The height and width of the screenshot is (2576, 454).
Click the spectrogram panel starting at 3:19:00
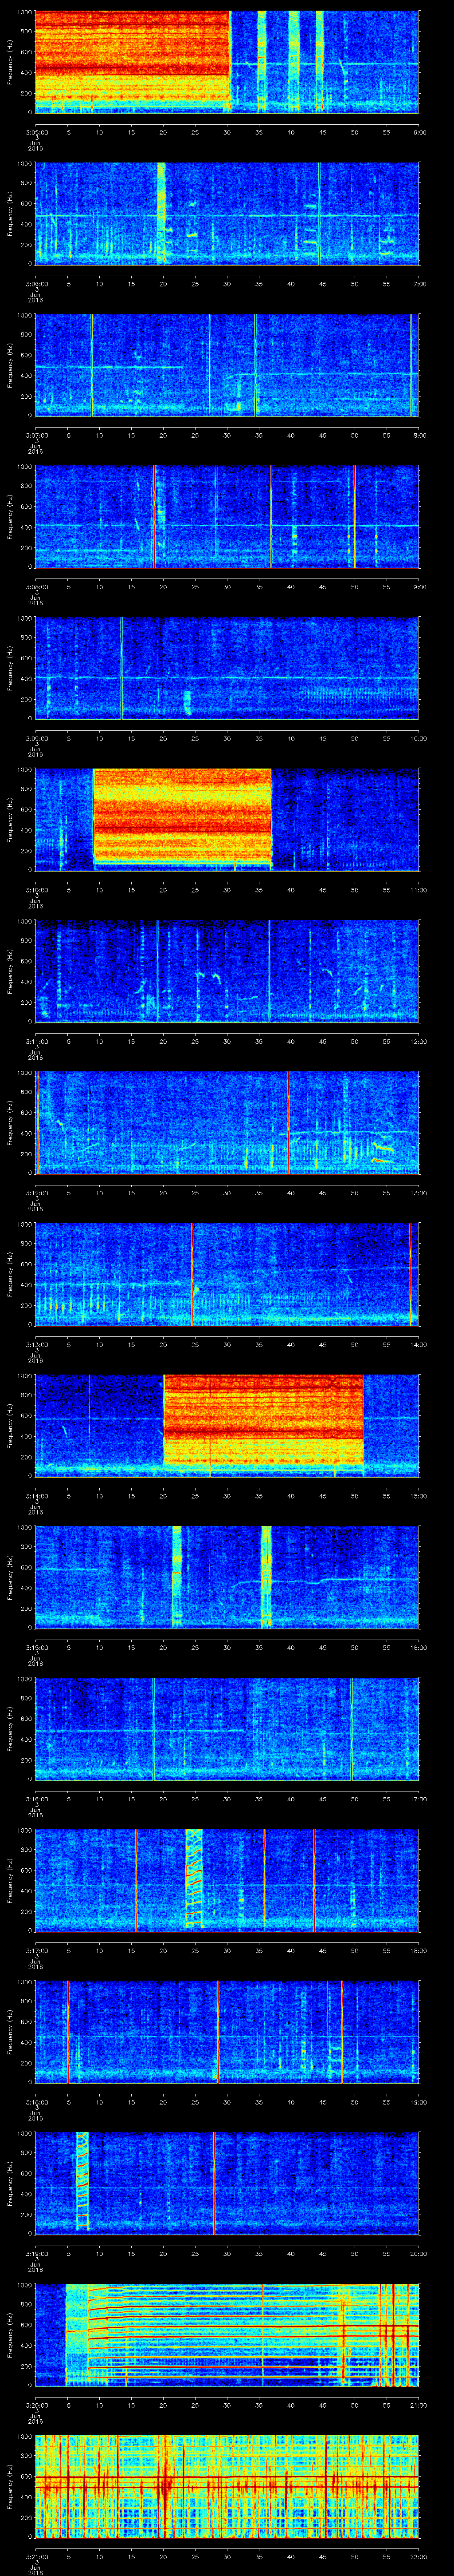pyautogui.click(x=227, y=2185)
